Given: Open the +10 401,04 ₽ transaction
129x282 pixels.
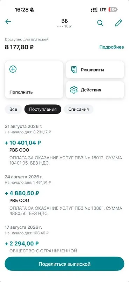Looking at the screenshot, I should pos(64,153).
